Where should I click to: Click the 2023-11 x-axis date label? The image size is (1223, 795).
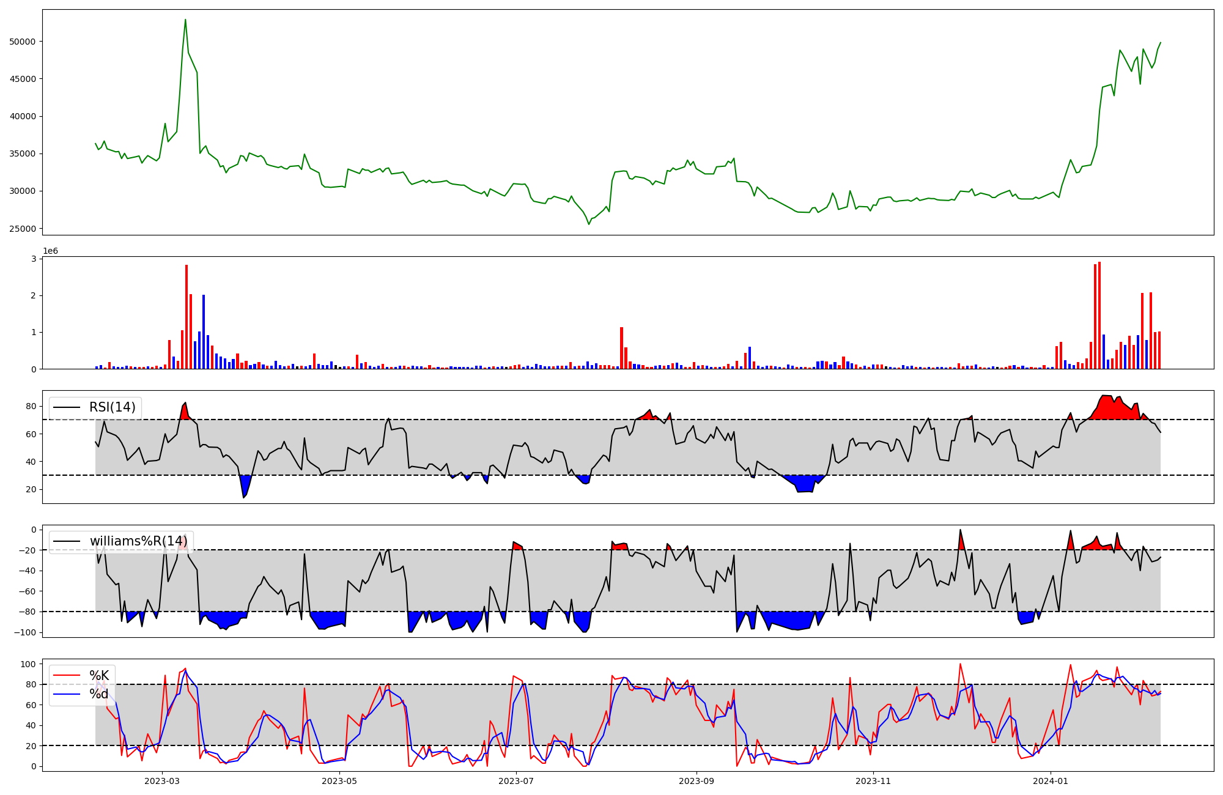point(873,781)
